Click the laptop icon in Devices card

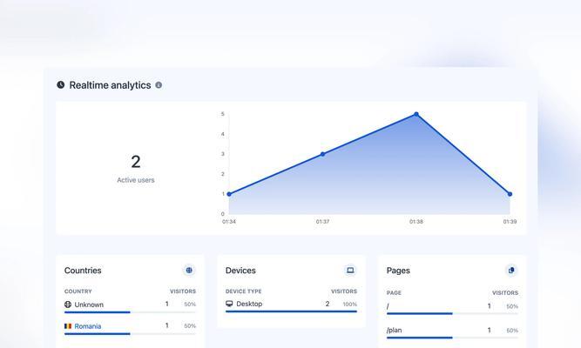coord(350,271)
